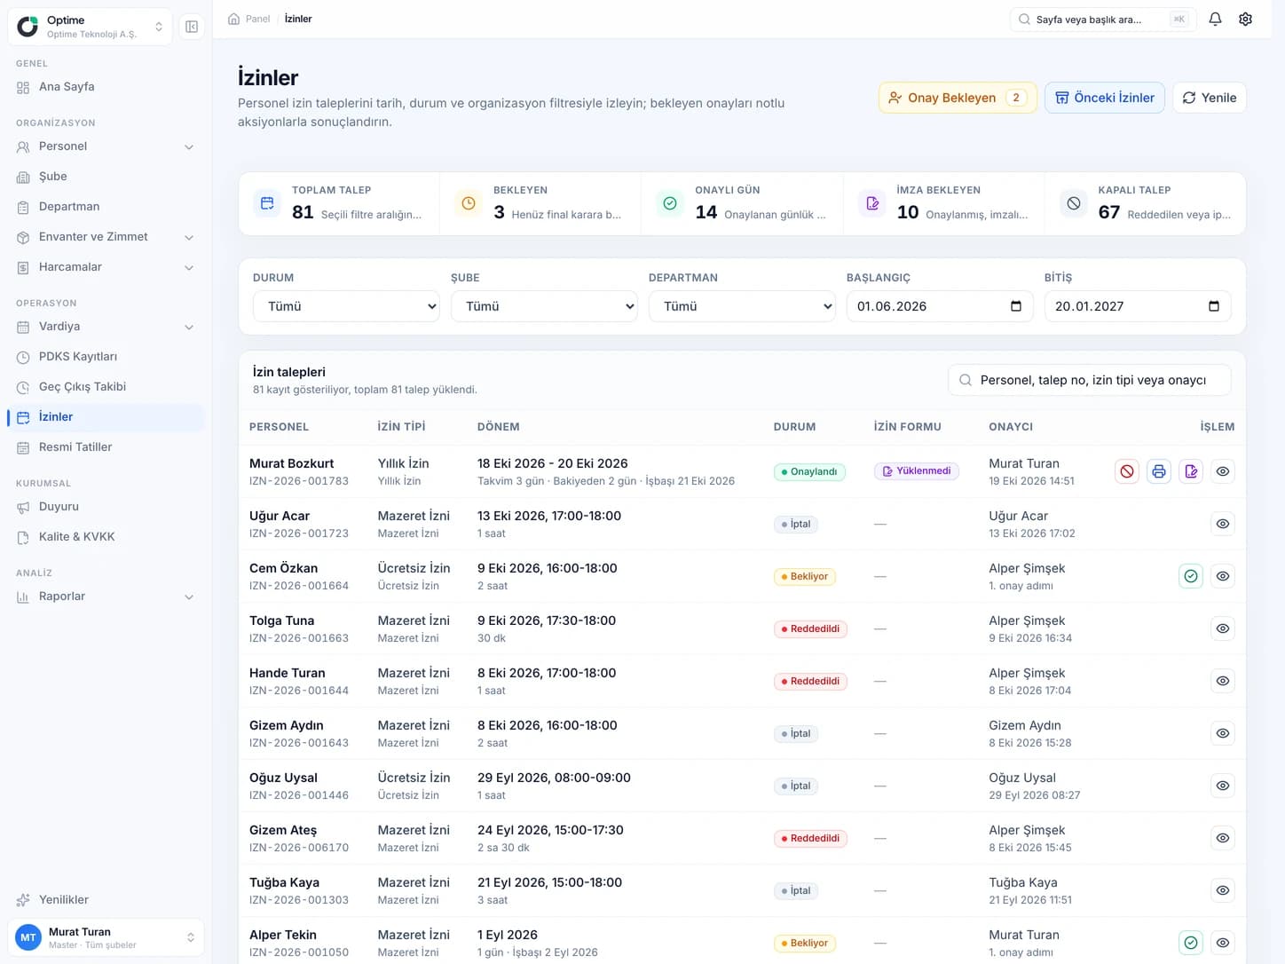Open the Duyuru page

click(106, 507)
